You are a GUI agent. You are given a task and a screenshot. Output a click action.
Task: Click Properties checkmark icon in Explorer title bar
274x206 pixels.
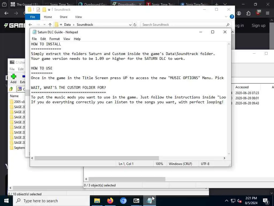click(x=38, y=10)
